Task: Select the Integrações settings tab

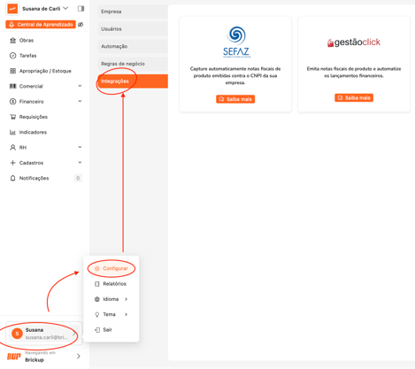Action: pos(133,81)
